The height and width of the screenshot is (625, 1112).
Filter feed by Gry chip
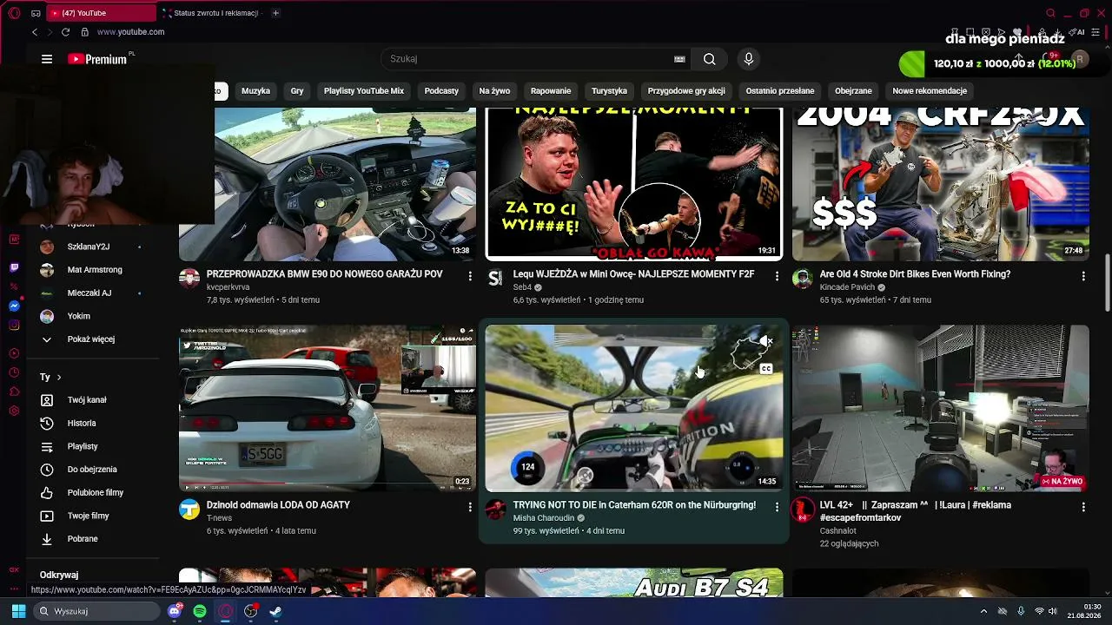297,91
